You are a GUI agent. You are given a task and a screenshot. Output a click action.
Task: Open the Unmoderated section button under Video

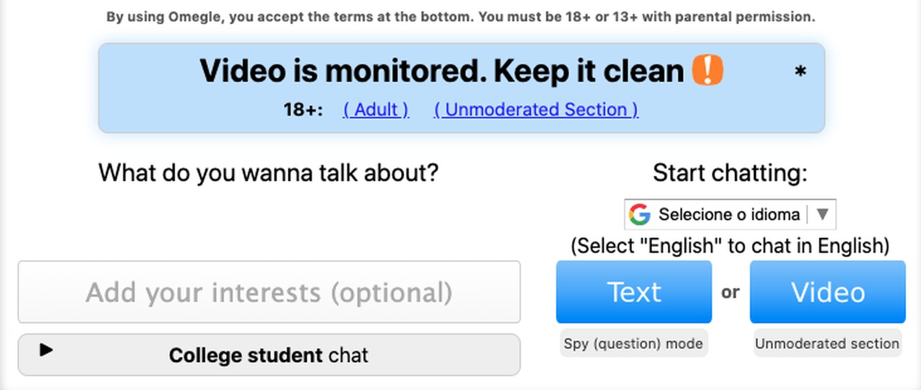point(827,343)
